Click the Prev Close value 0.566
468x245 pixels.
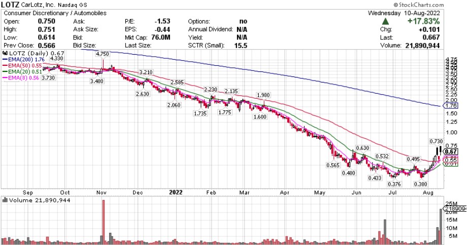(x=46, y=45)
